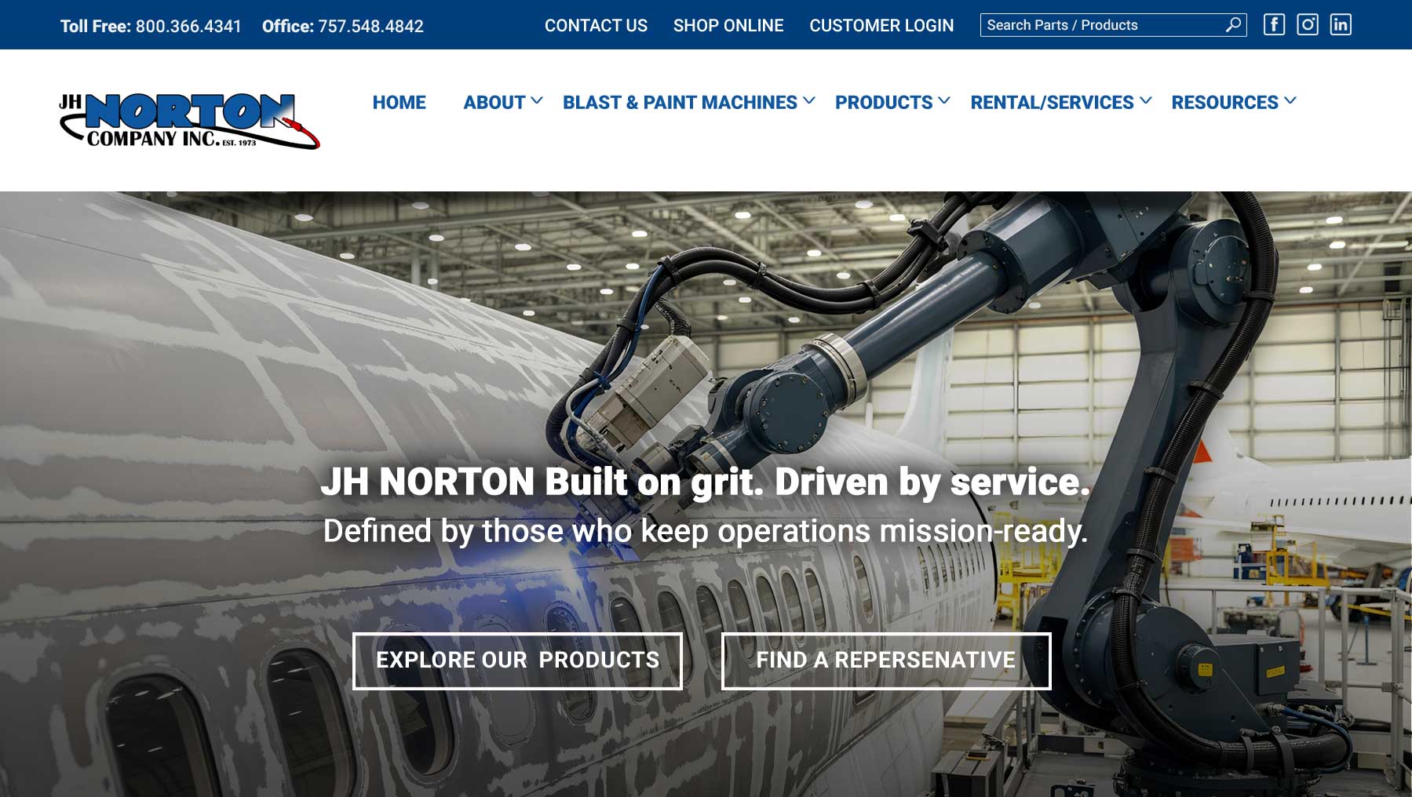Go to the Home menu item
1412x797 pixels.
399,103
